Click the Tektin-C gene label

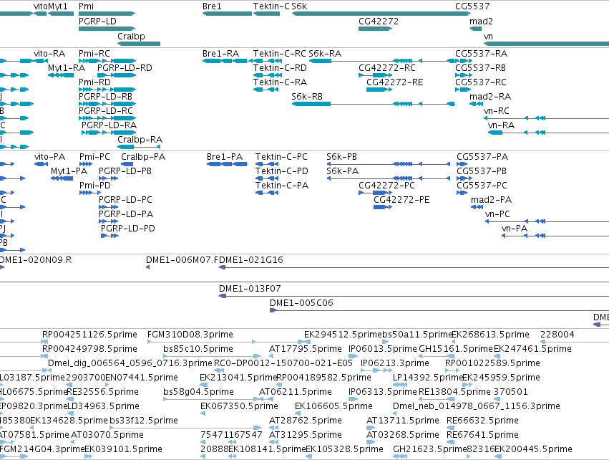pos(271,6)
